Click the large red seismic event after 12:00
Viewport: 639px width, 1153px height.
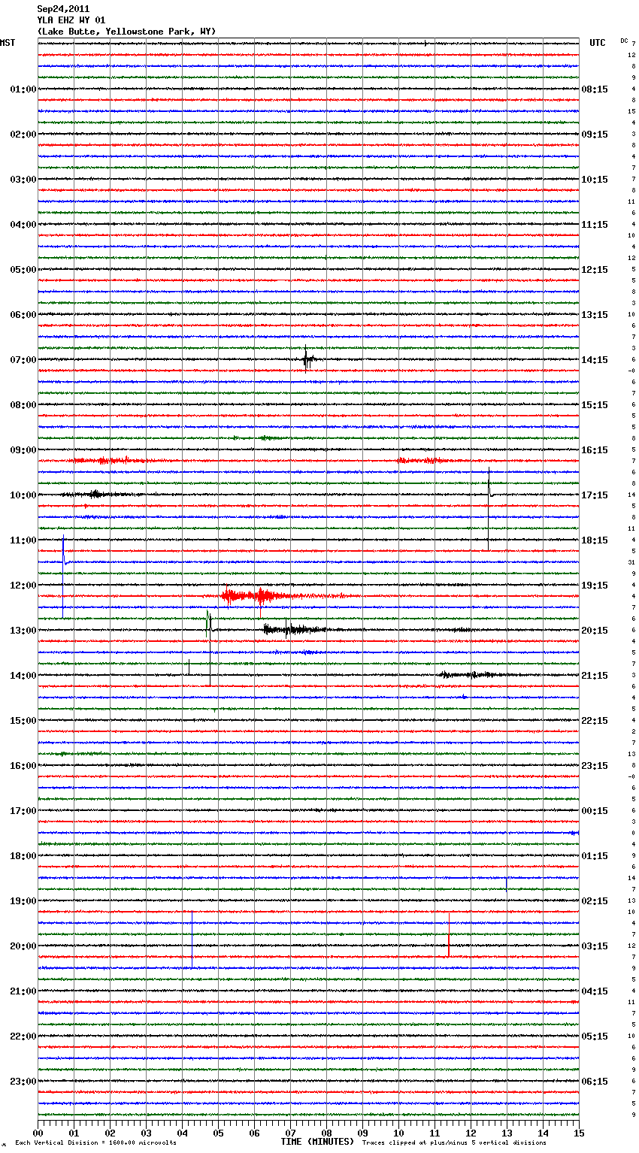[259, 597]
